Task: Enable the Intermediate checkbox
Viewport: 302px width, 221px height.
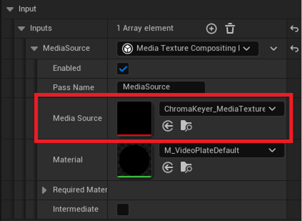Action: point(123,209)
